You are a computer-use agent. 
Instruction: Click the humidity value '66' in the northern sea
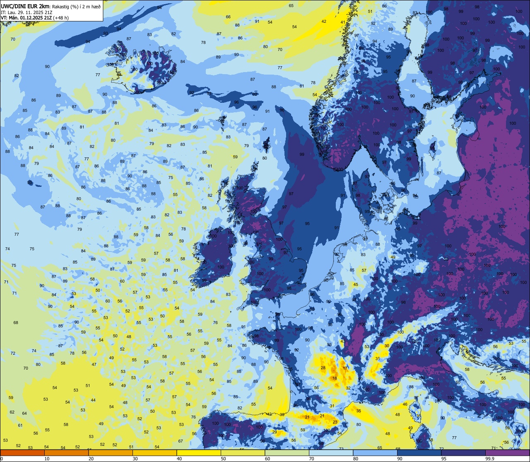pyautogui.click(x=228, y=17)
